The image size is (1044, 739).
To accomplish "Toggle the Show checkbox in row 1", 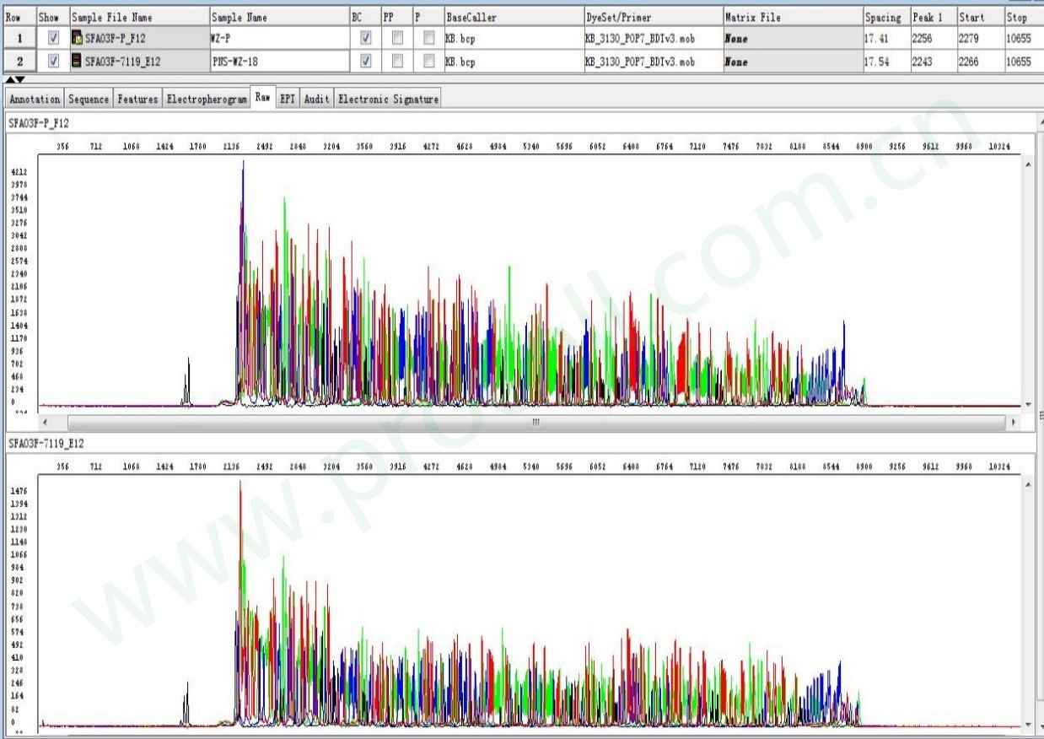I will [x=54, y=37].
